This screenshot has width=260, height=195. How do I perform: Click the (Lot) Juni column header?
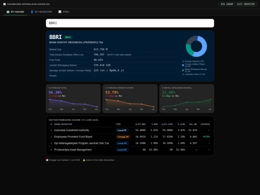pyautogui.click(x=167, y=124)
